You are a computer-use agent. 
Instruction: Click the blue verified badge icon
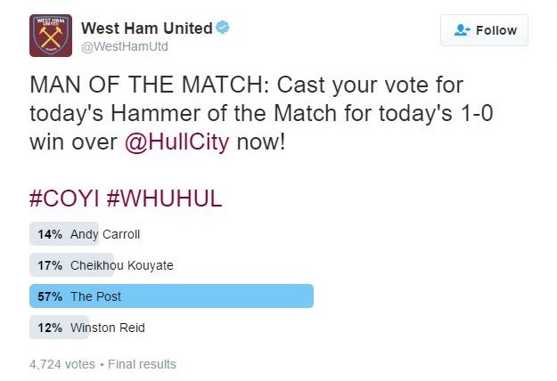tap(223, 28)
